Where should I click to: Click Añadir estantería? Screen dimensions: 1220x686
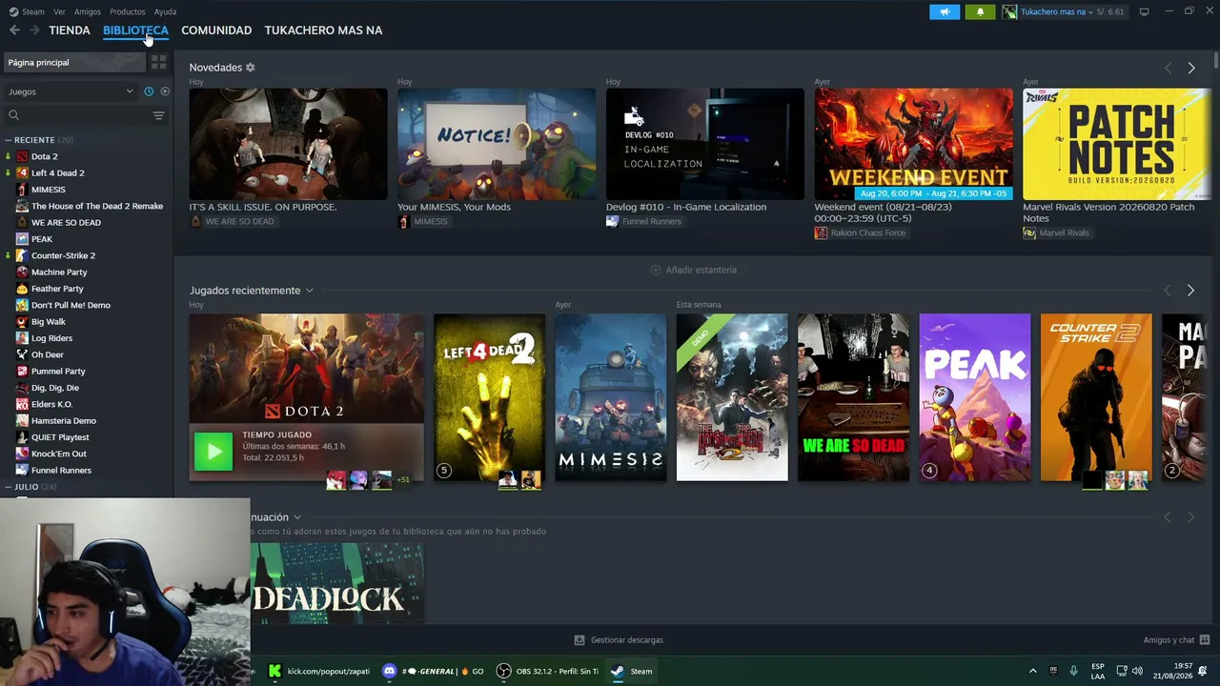pyautogui.click(x=694, y=270)
